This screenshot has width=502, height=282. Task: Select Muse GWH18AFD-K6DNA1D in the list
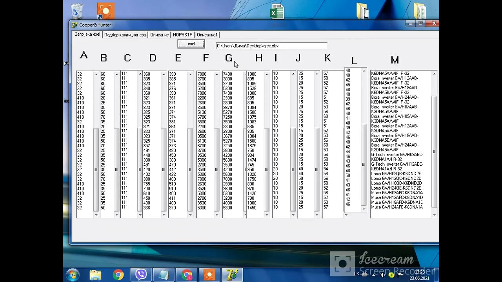(x=397, y=202)
